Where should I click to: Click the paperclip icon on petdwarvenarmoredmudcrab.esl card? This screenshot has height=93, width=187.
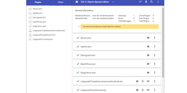(148, 81)
